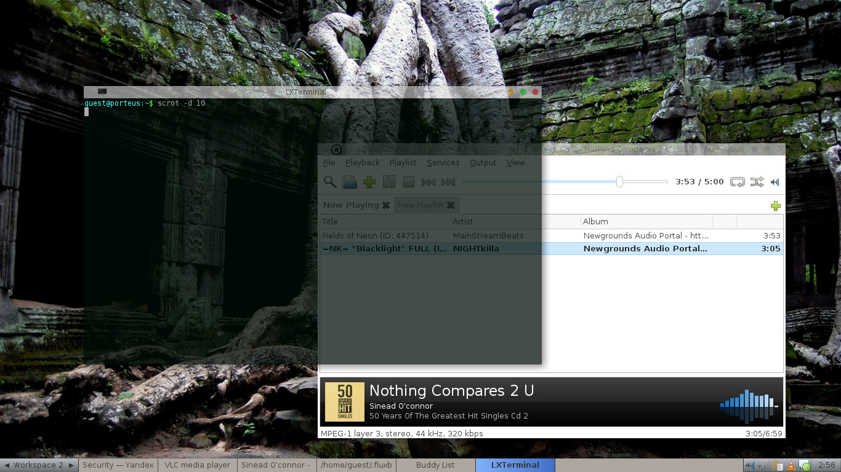Minimize the LXTerminal window with the orange button
Viewport: 841px width, 472px height.
510,92
